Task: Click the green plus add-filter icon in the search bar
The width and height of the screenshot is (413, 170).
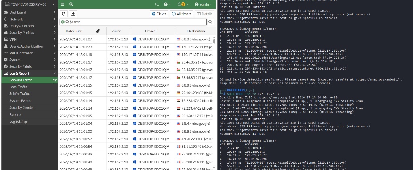Action: 63,22
